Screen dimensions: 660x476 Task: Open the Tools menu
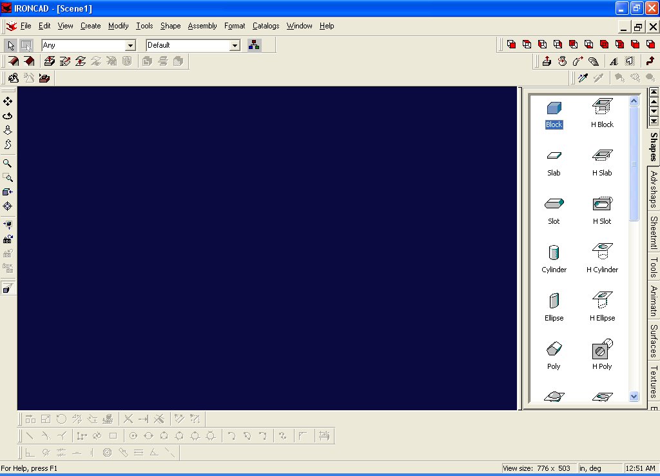144,26
